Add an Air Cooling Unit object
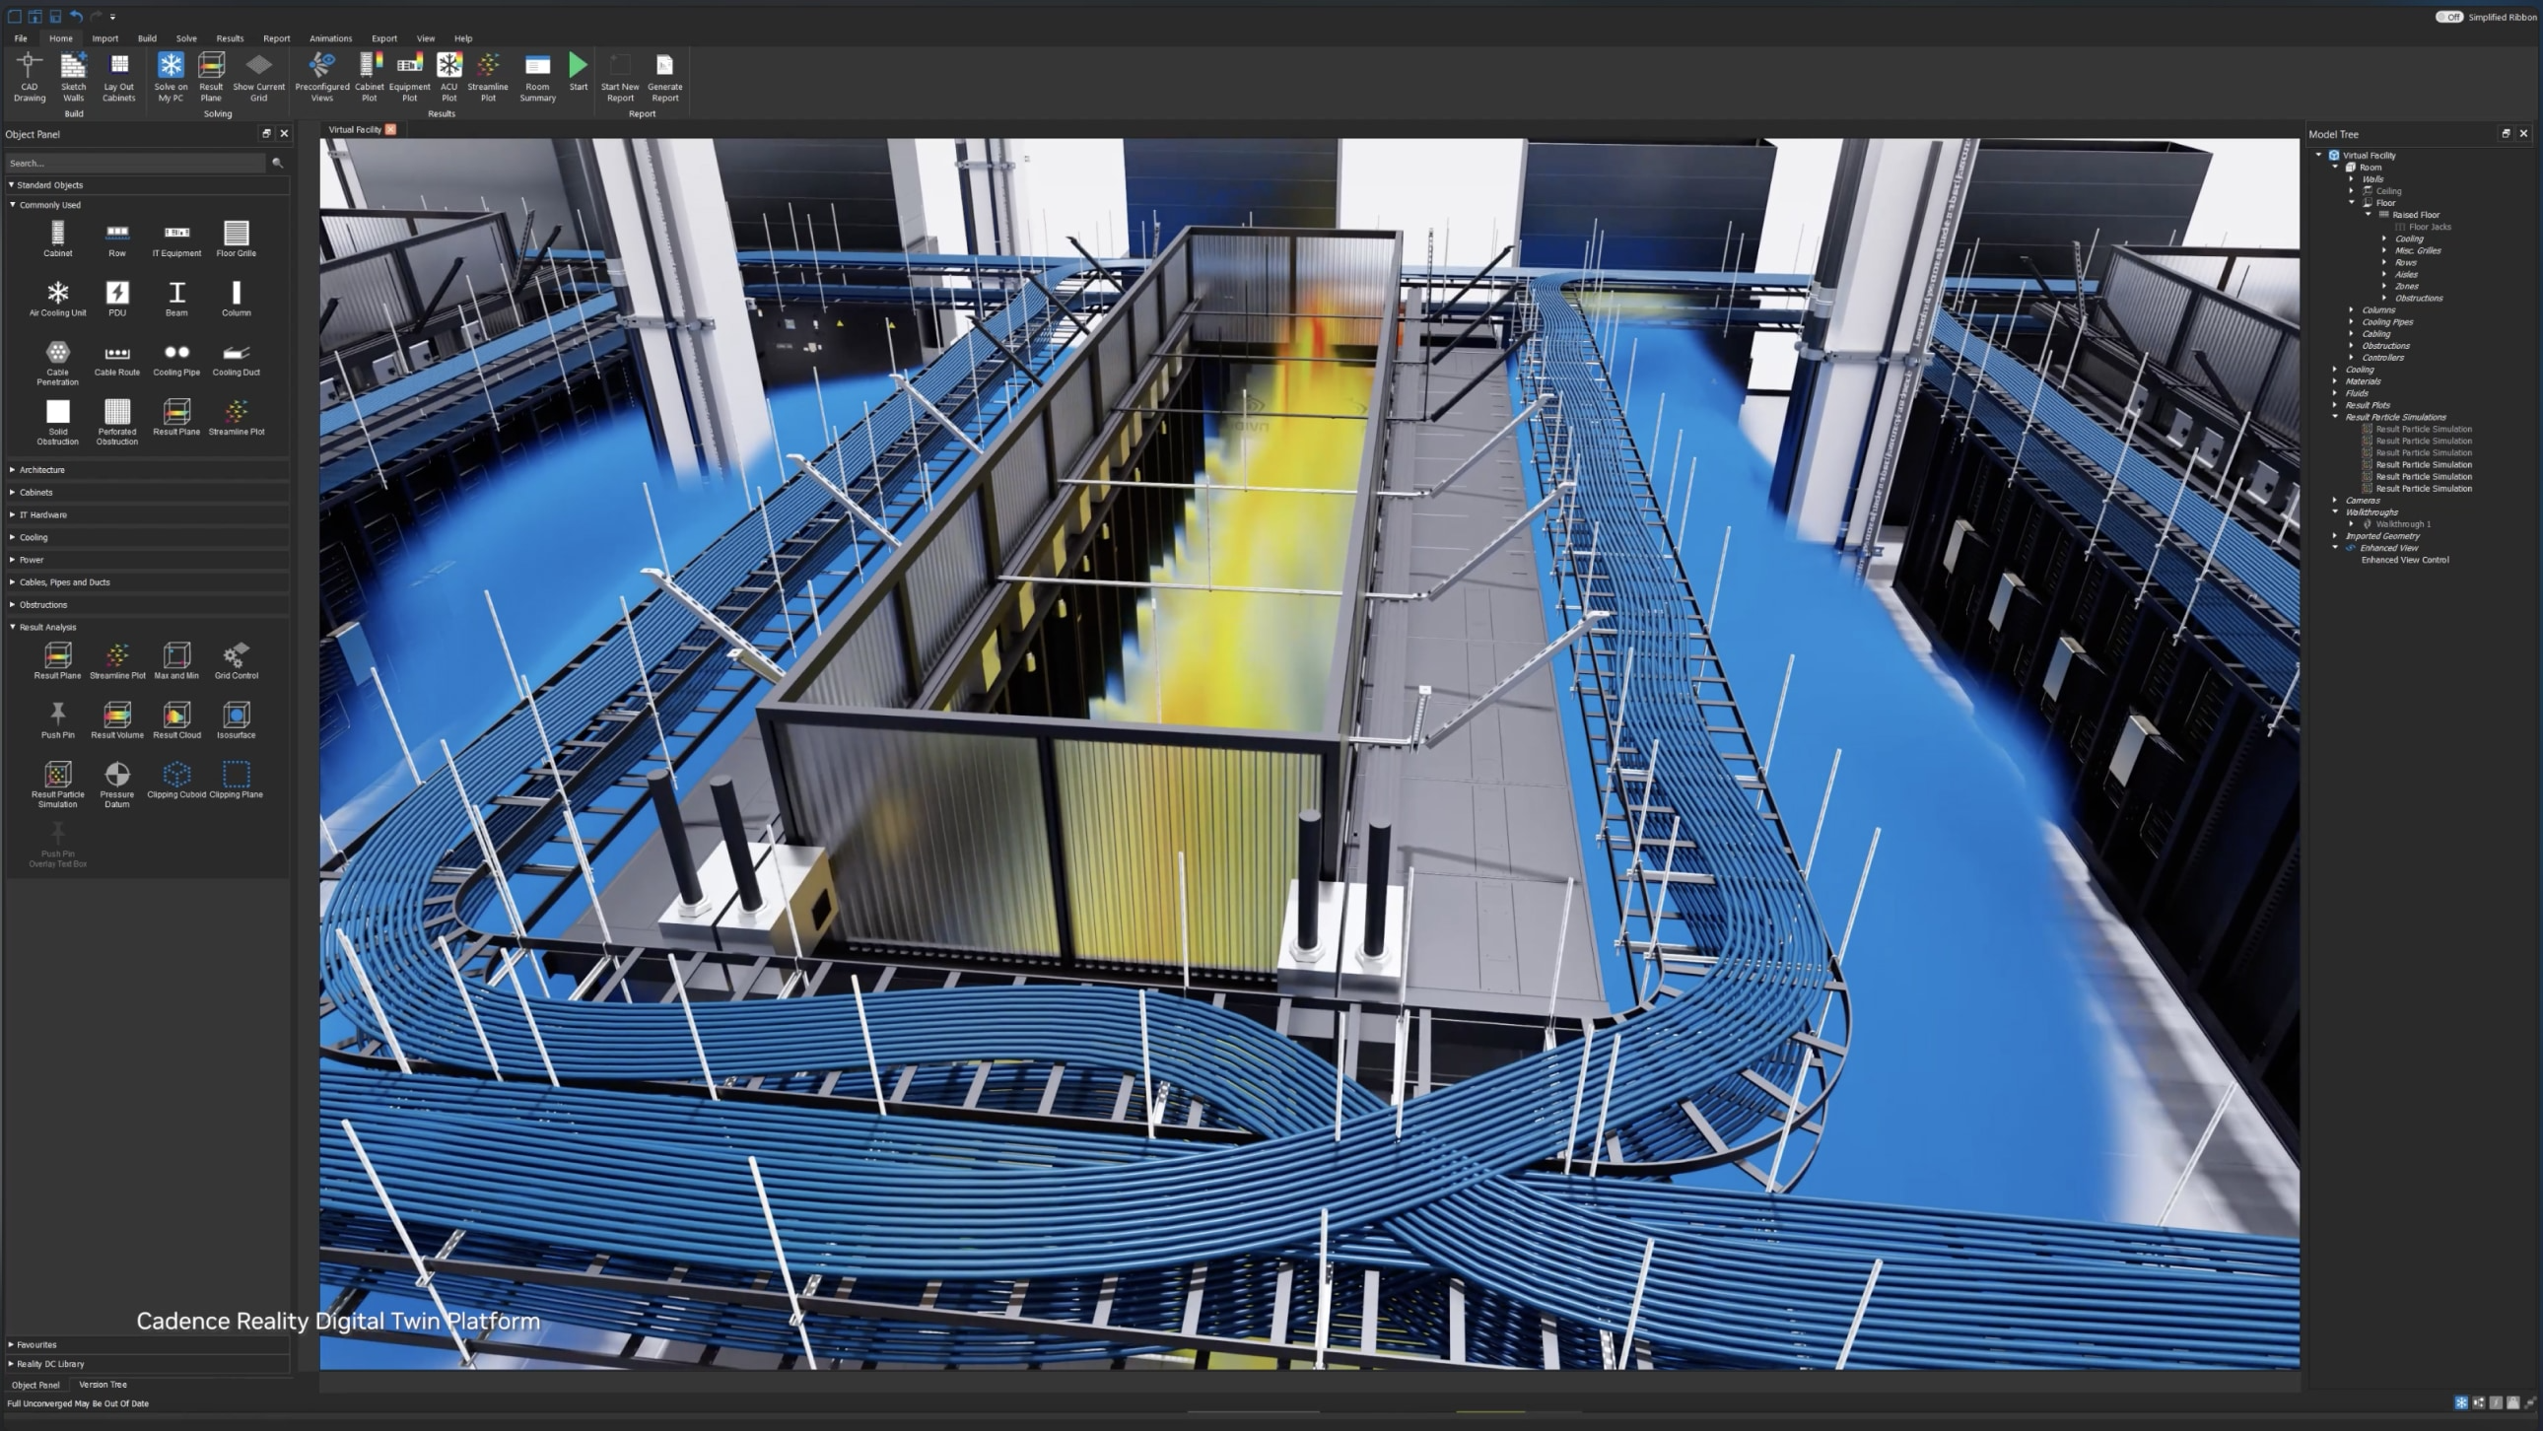Screen dimensions: 2543x1431 tap(57, 296)
